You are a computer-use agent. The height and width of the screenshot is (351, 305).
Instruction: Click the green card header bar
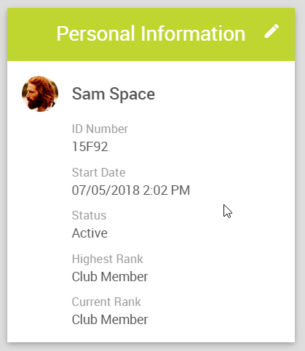tap(151, 34)
